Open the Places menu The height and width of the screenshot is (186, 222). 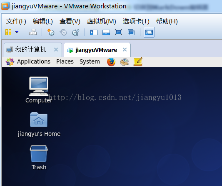pyautogui.click(x=65, y=62)
